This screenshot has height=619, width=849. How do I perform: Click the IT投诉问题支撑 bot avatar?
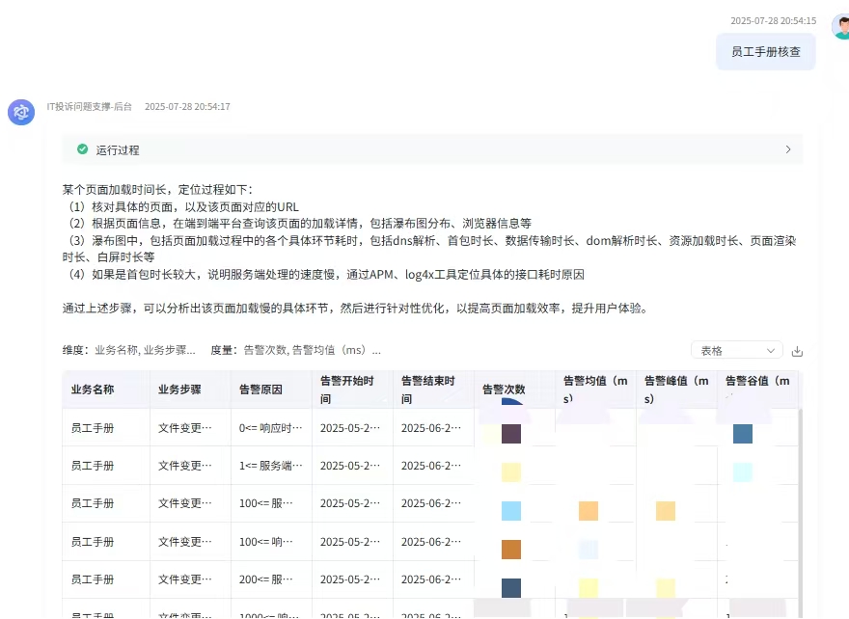tap(21, 112)
